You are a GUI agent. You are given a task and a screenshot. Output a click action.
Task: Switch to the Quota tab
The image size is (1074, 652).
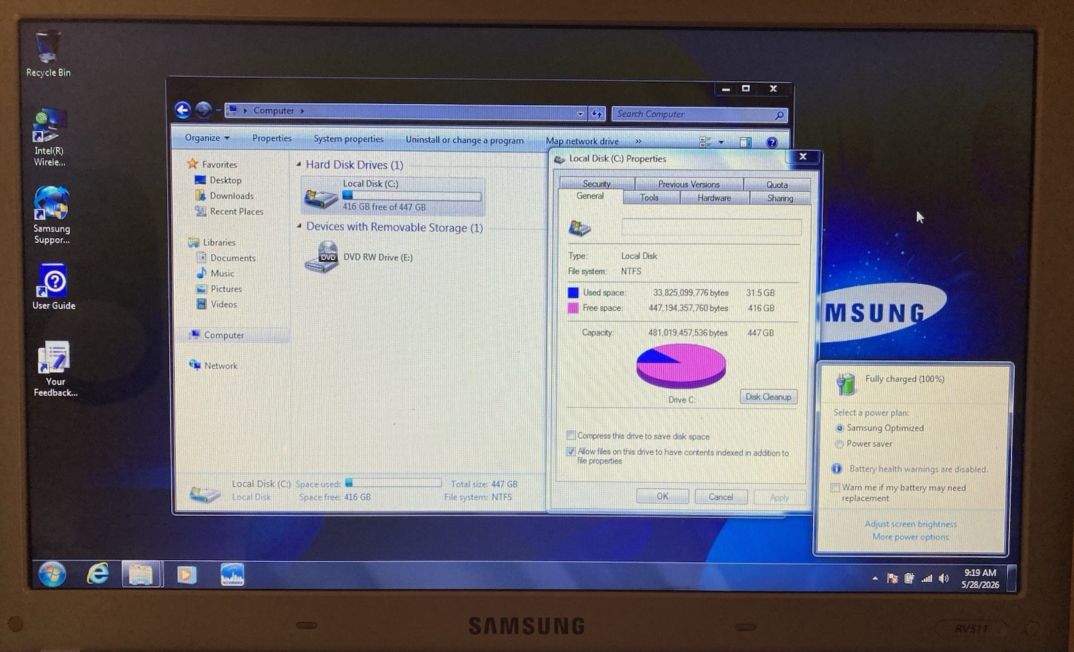(777, 184)
